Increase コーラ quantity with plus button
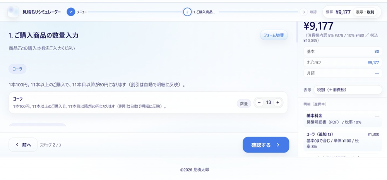 (x=277, y=103)
